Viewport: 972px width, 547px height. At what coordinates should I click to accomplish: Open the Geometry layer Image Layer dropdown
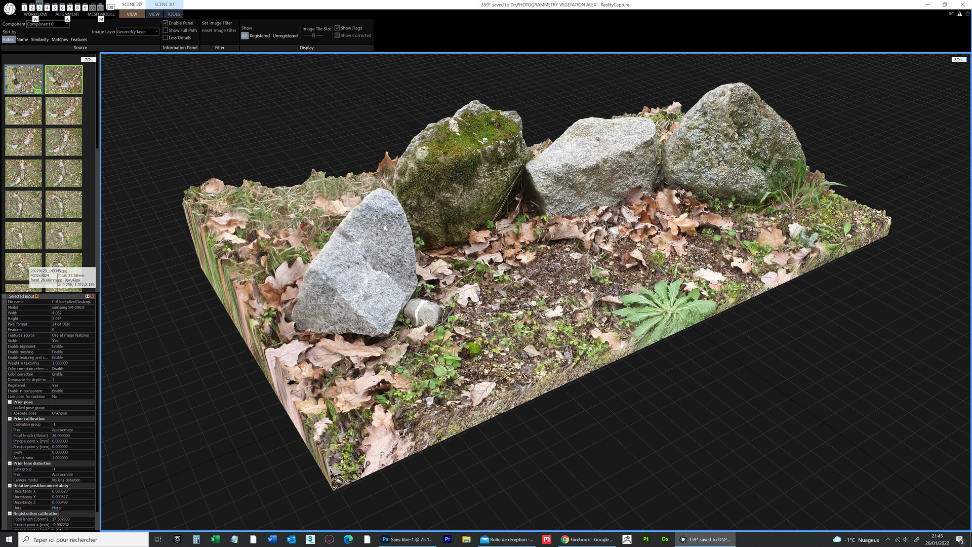tap(157, 31)
